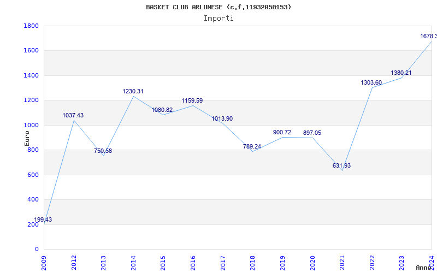Select the 789.24 data label
The width and height of the screenshot is (437, 273).
pyautogui.click(x=252, y=146)
